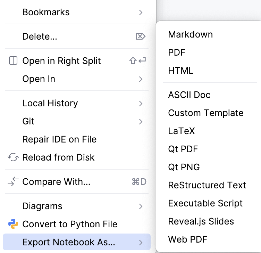
Task: Click the split-pane icon for Open in Right Split
Action: [13, 61]
